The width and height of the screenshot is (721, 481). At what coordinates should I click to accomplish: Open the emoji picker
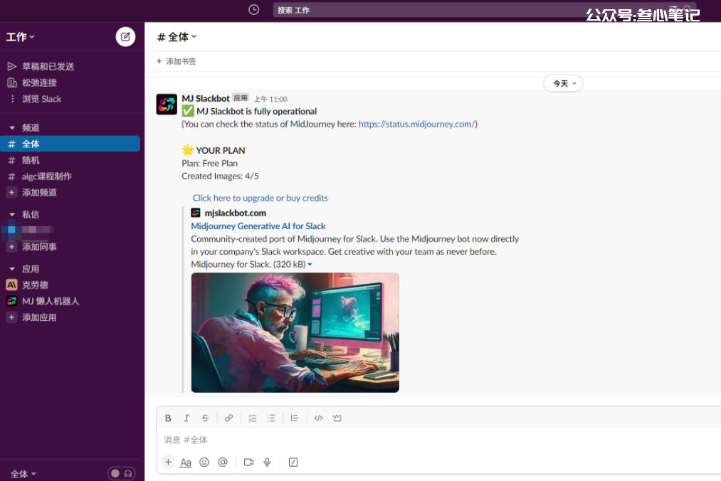point(204,462)
